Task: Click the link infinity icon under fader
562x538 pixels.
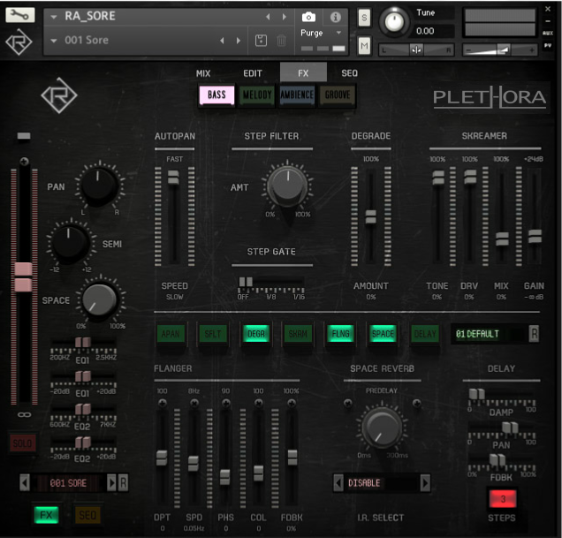Action: 25,413
